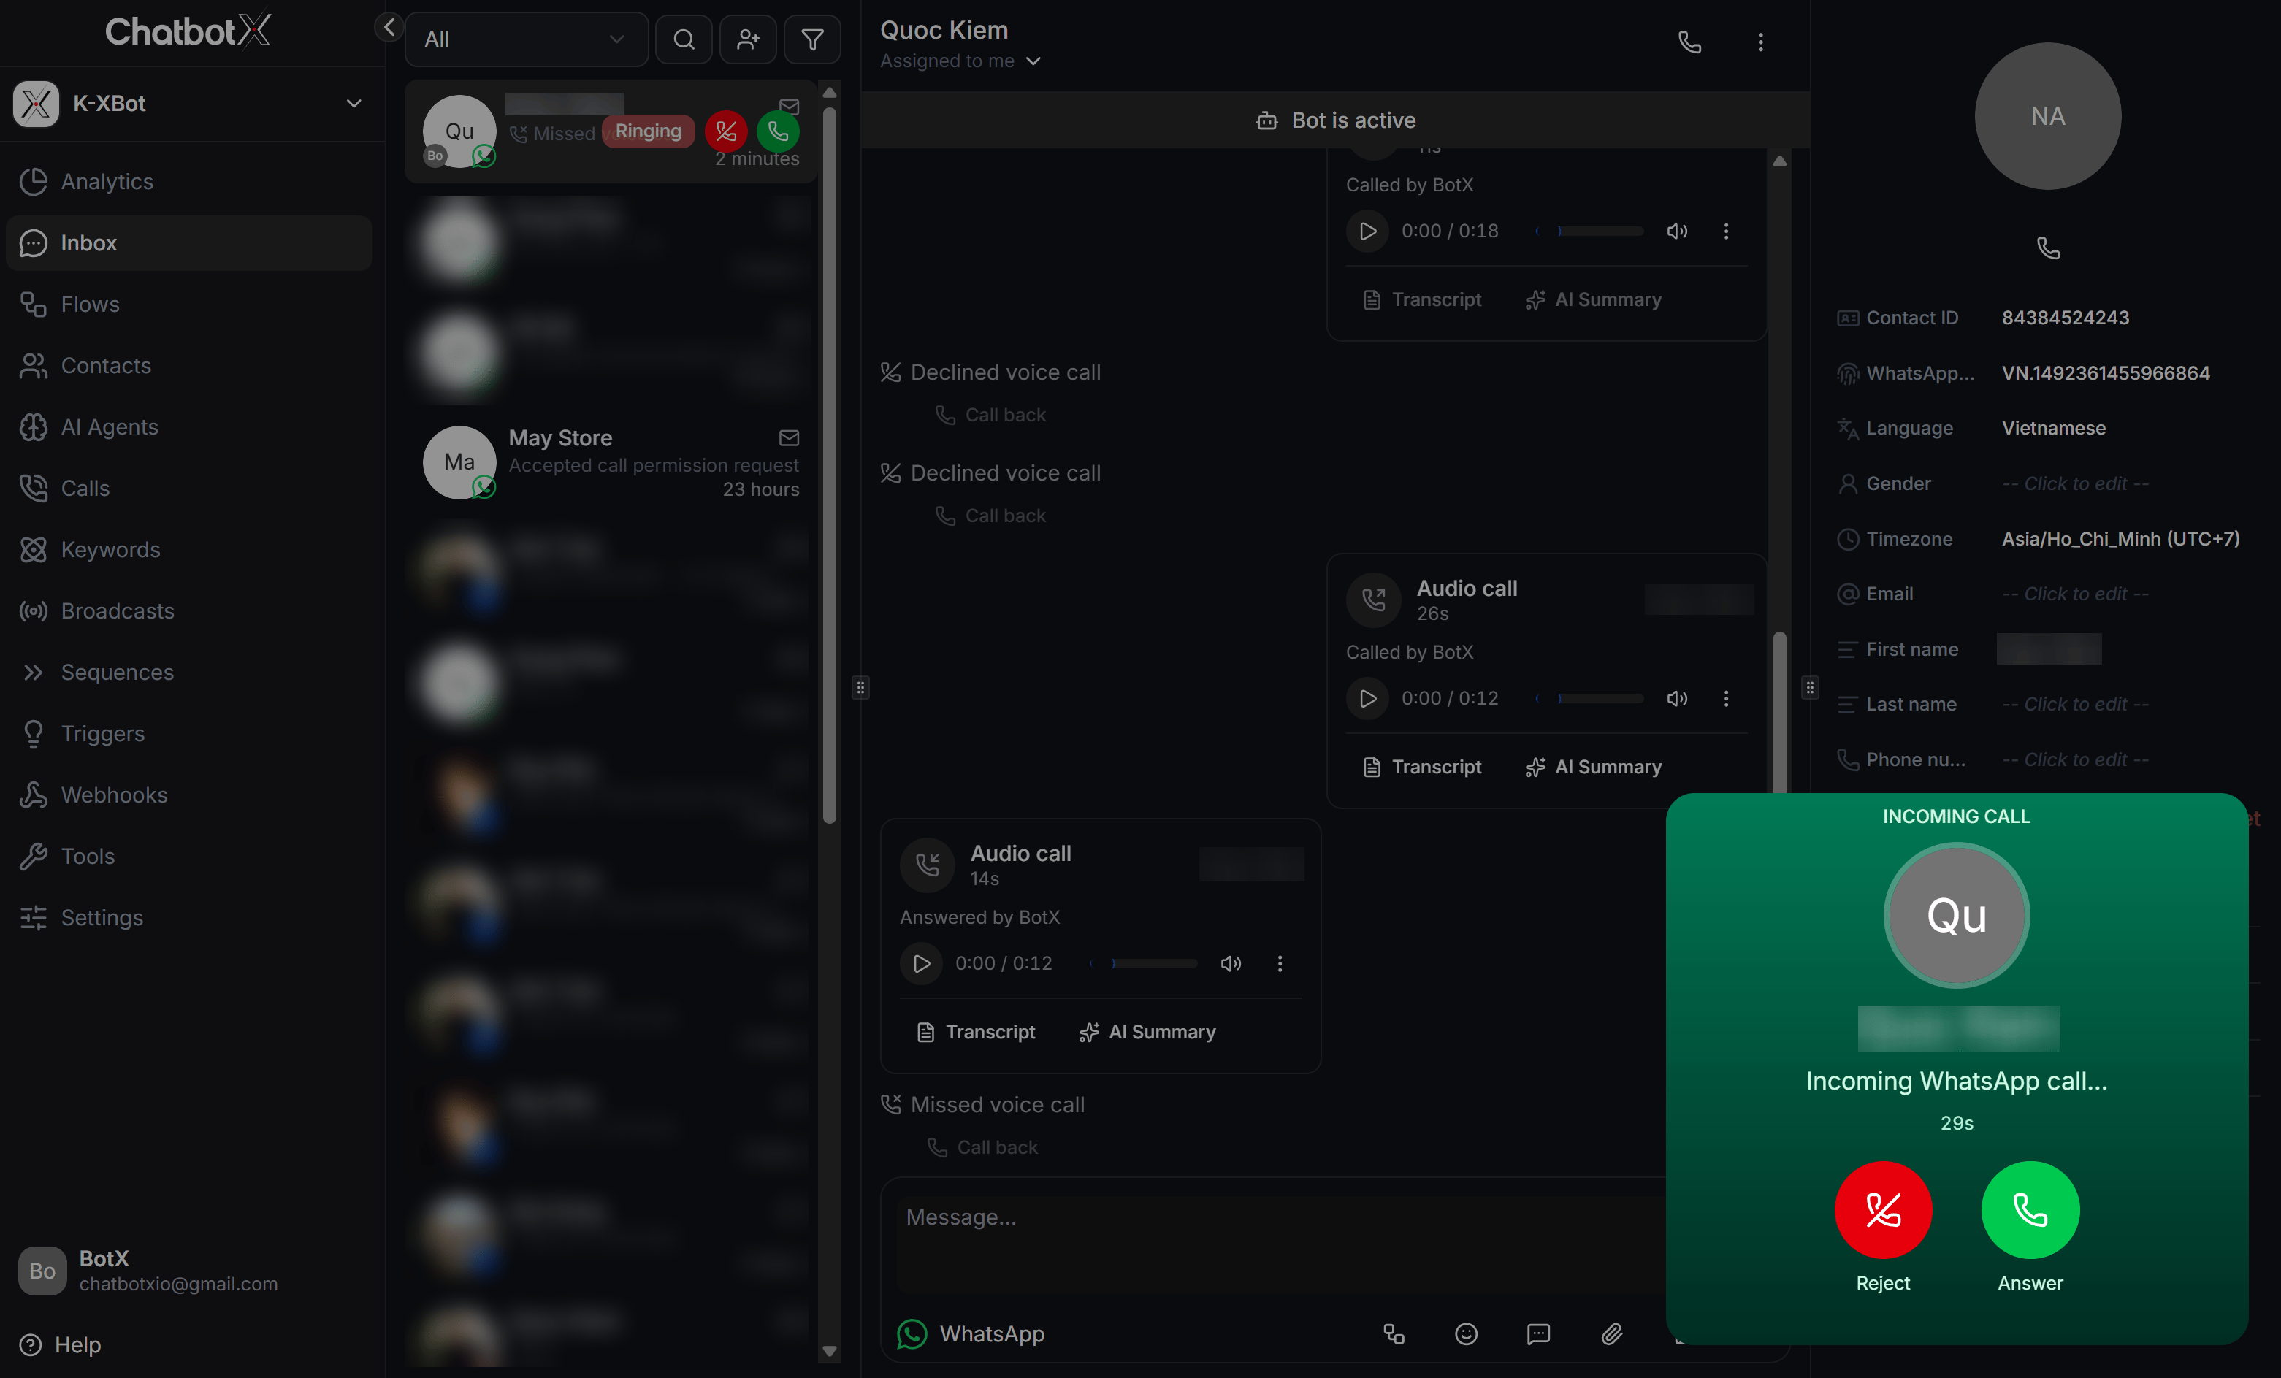Navigate to Broadcasts
The width and height of the screenshot is (2281, 1378).
point(189,610)
